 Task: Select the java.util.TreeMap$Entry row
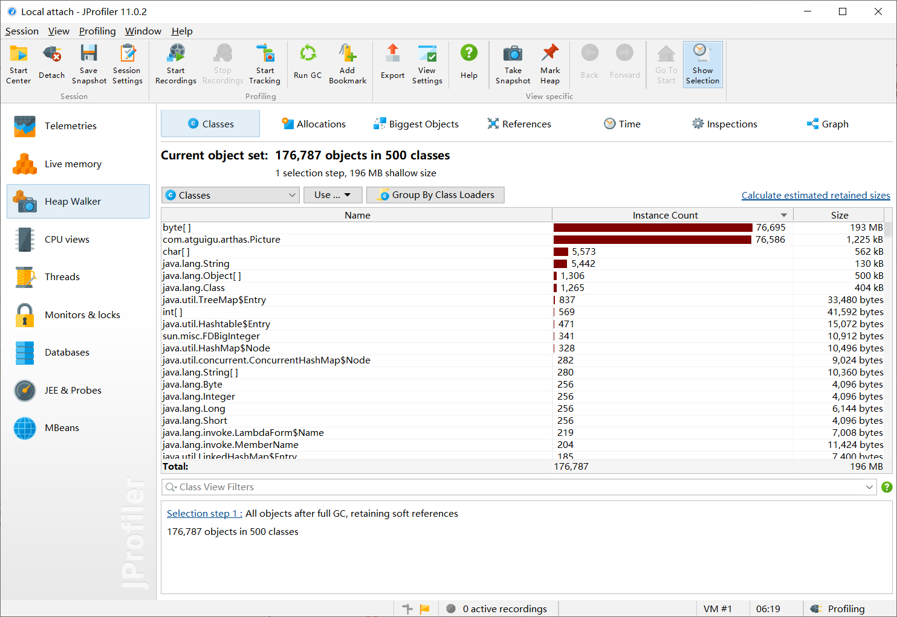(x=523, y=300)
